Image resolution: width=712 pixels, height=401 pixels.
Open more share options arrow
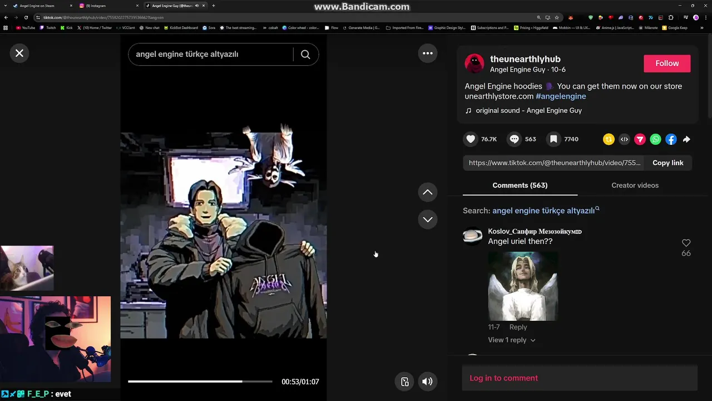pyautogui.click(x=686, y=139)
